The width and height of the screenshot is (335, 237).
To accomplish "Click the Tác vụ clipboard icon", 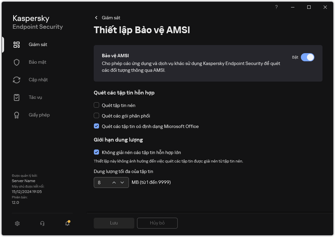I will tap(17, 98).
